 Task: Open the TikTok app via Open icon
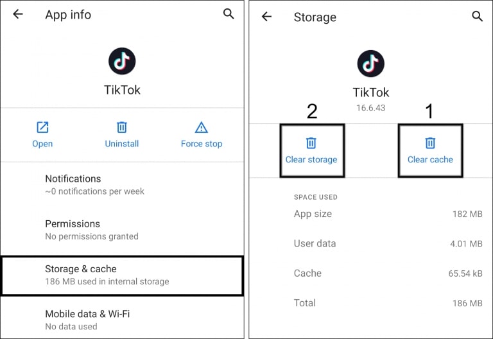42,127
